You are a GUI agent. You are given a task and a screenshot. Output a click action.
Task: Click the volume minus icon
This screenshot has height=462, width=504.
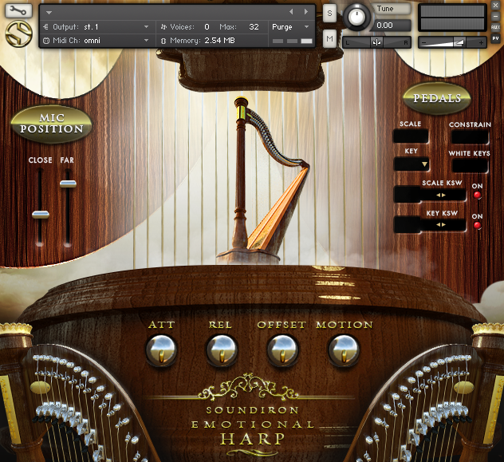424,42
